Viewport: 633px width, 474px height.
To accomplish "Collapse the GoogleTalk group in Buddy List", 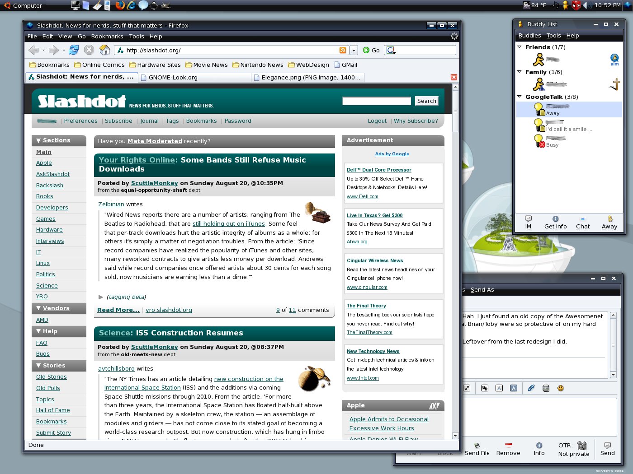I will point(520,97).
